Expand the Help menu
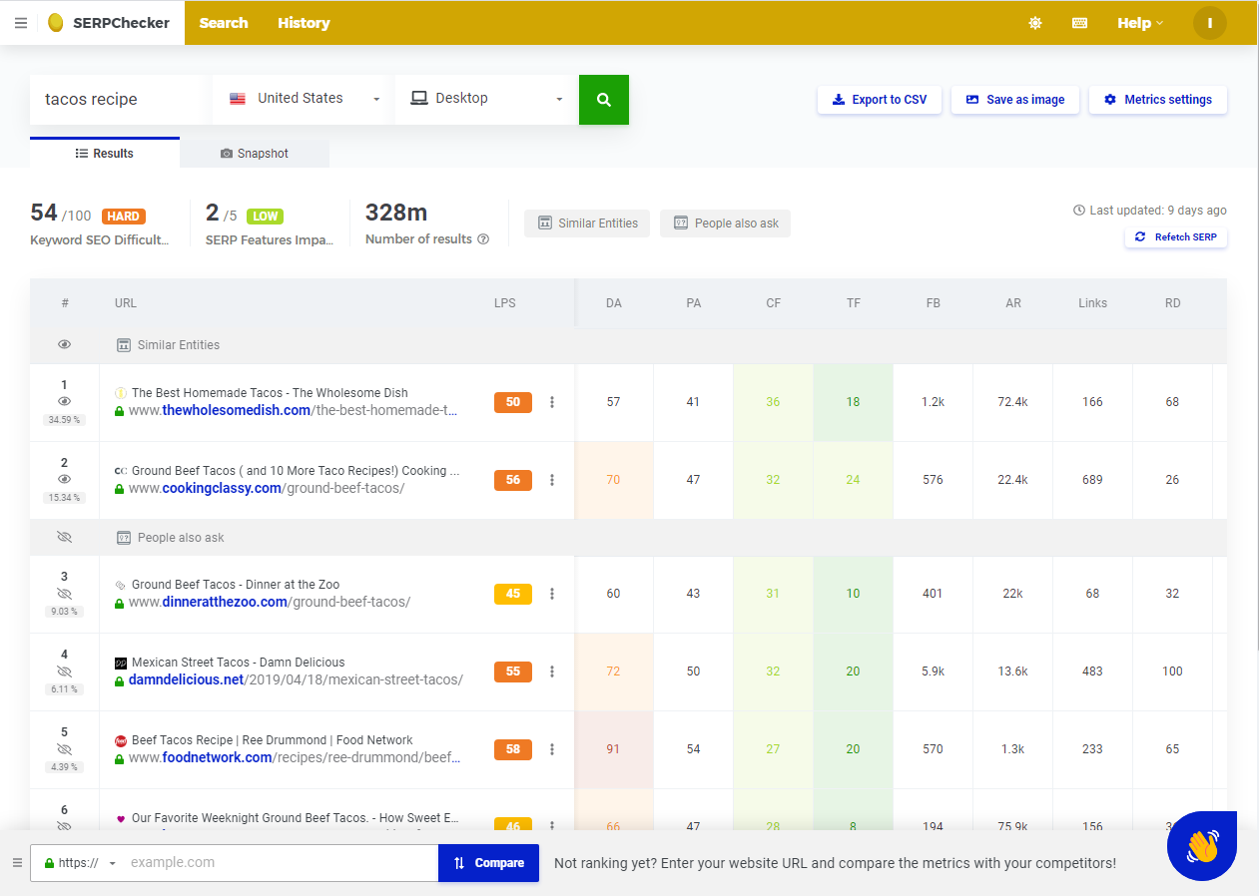Screen dimensions: 1259x896 [x=1140, y=23]
